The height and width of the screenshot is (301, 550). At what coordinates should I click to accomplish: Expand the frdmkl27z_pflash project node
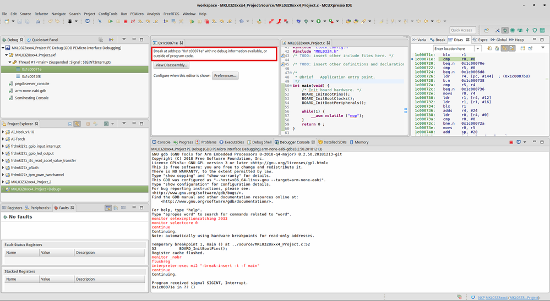tap(4, 168)
